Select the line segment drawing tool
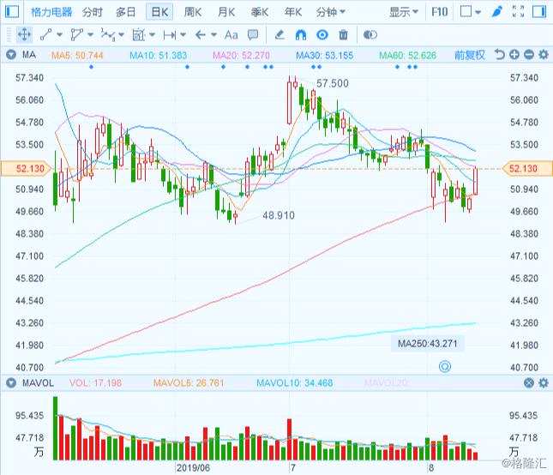Viewport: 553px width, 475px height. point(45,34)
